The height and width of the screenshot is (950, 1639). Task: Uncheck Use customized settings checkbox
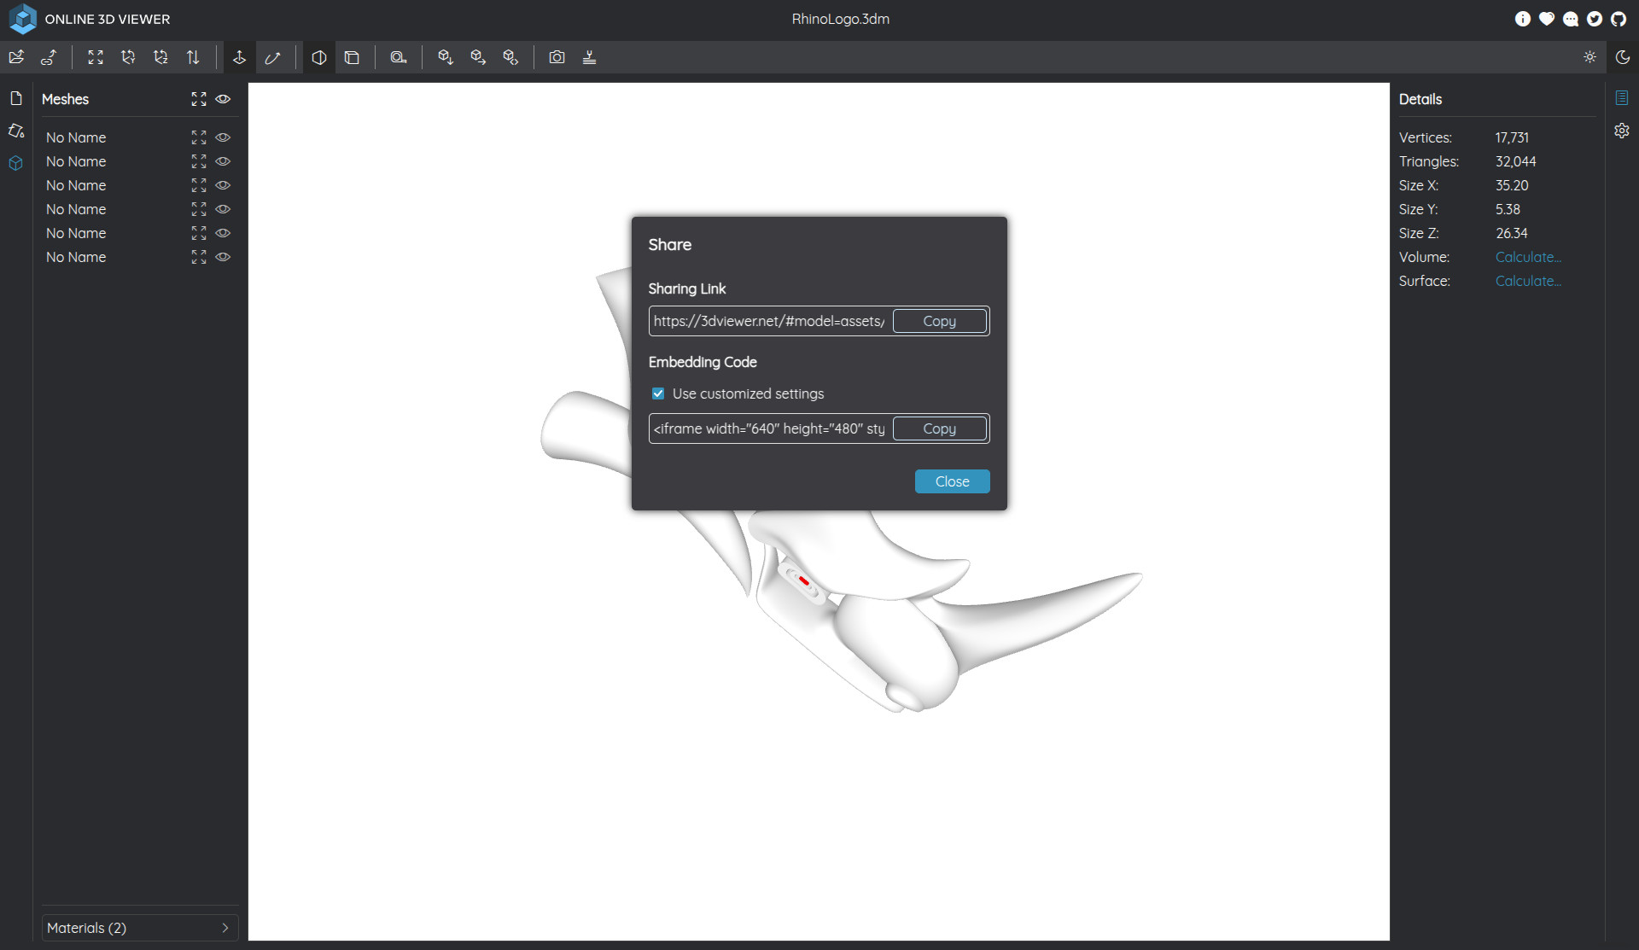click(658, 393)
